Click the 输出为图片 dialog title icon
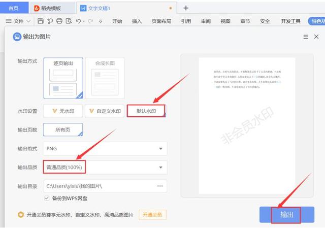325x228 pixels. click(x=17, y=37)
